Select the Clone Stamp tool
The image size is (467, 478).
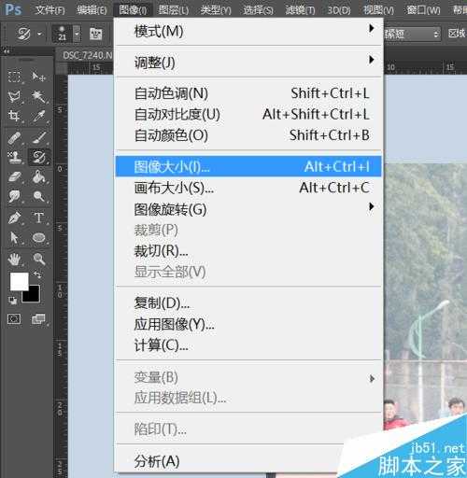tap(14, 157)
